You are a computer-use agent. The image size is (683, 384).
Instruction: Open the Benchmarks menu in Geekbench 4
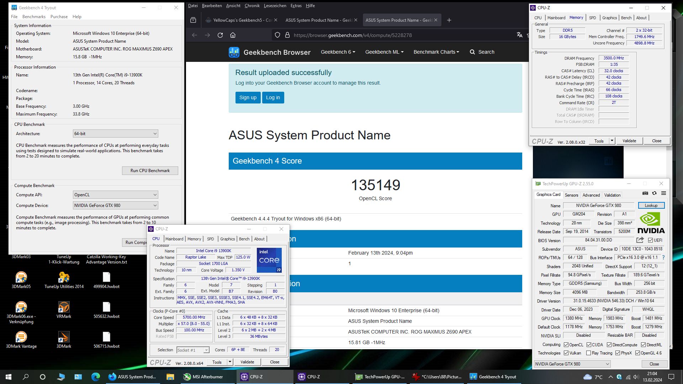[34, 17]
